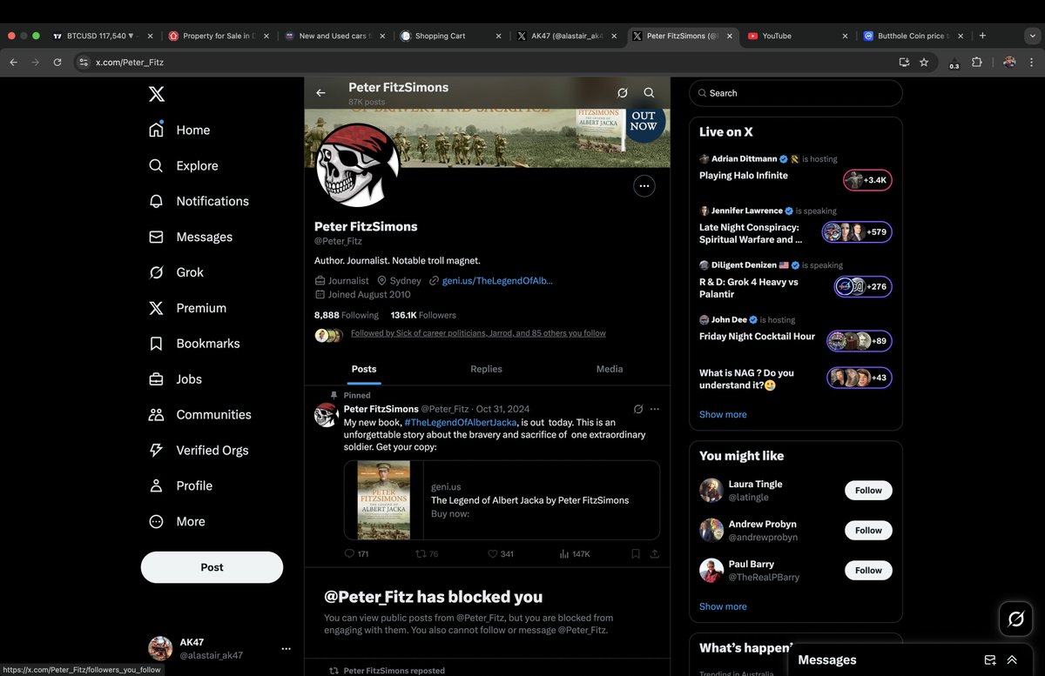1045x676 pixels.
Task: Open Legend of Albert Jacka link card
Action: coord(502,500)
